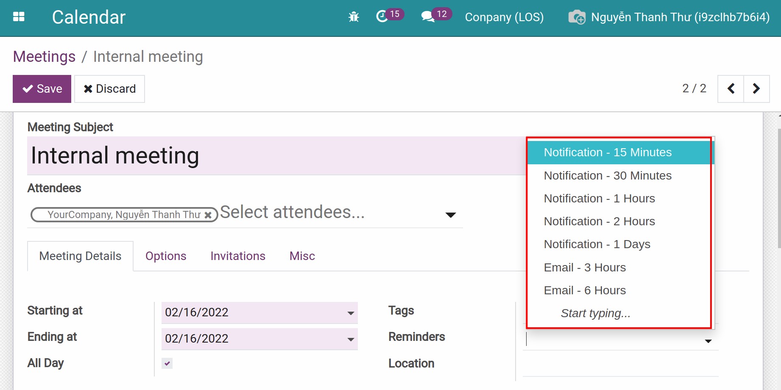Click the Meetings breadcrumb link

pyautogui.click(x=44, y=56)
